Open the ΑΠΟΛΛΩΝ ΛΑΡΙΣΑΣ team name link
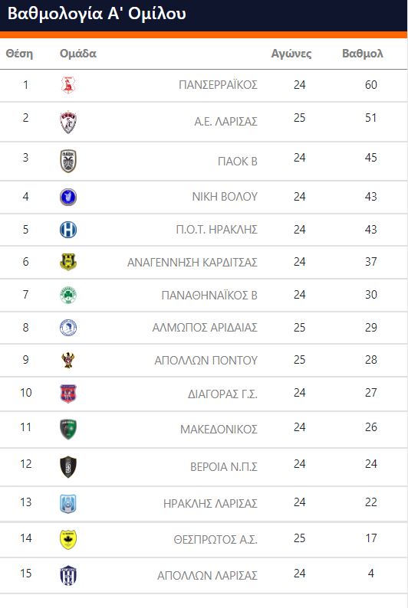 pyautogui.click(x=207, y=576)
